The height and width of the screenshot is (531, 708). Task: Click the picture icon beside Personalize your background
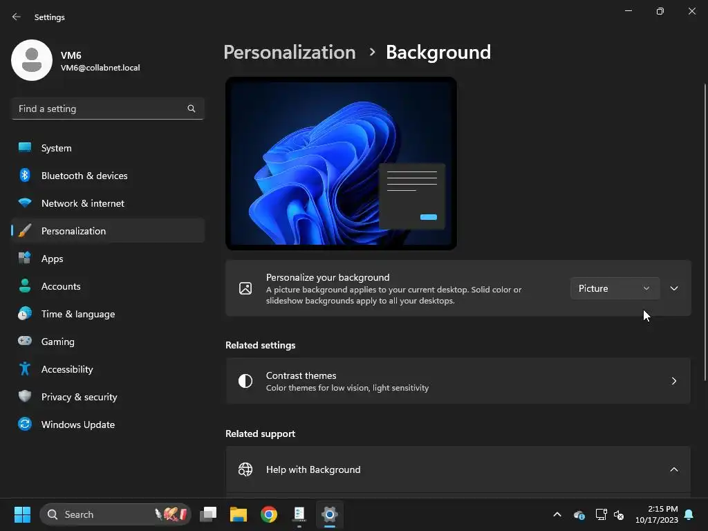245,288
